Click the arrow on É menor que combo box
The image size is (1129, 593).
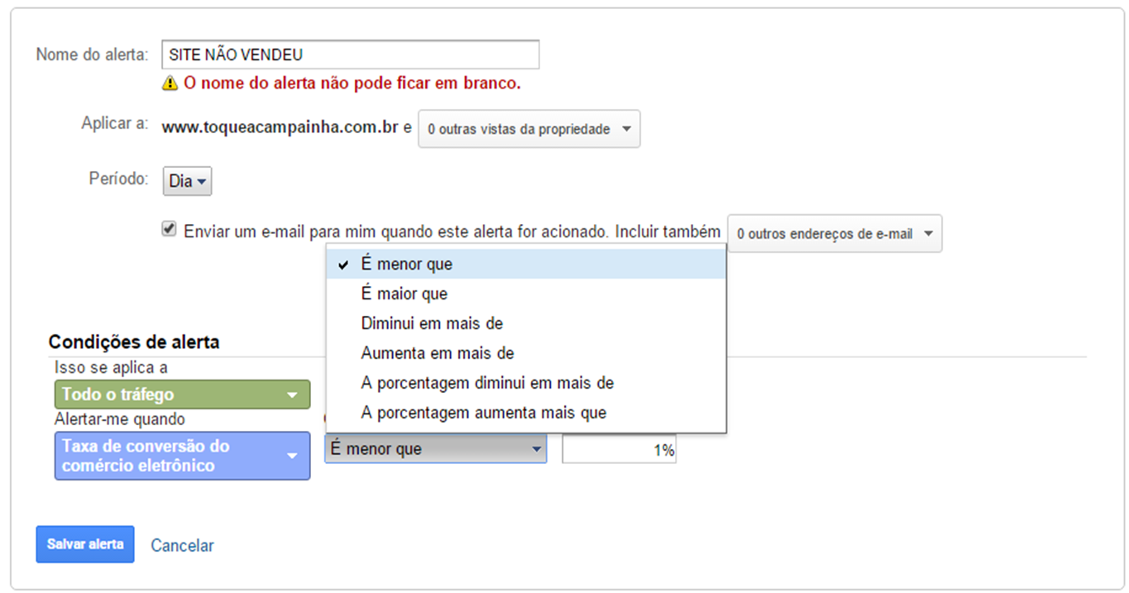coord(536,448)
